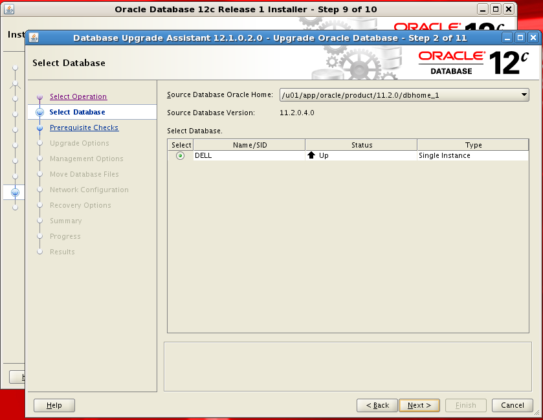The height and width of the screenshot is (420, 543).
Task: Minimize the Database Upgrade Assistant window
Action: (507, 38)
